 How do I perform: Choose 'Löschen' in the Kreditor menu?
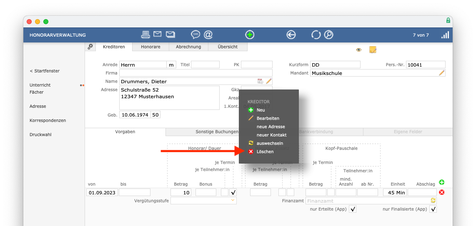(x=265, y=151)
